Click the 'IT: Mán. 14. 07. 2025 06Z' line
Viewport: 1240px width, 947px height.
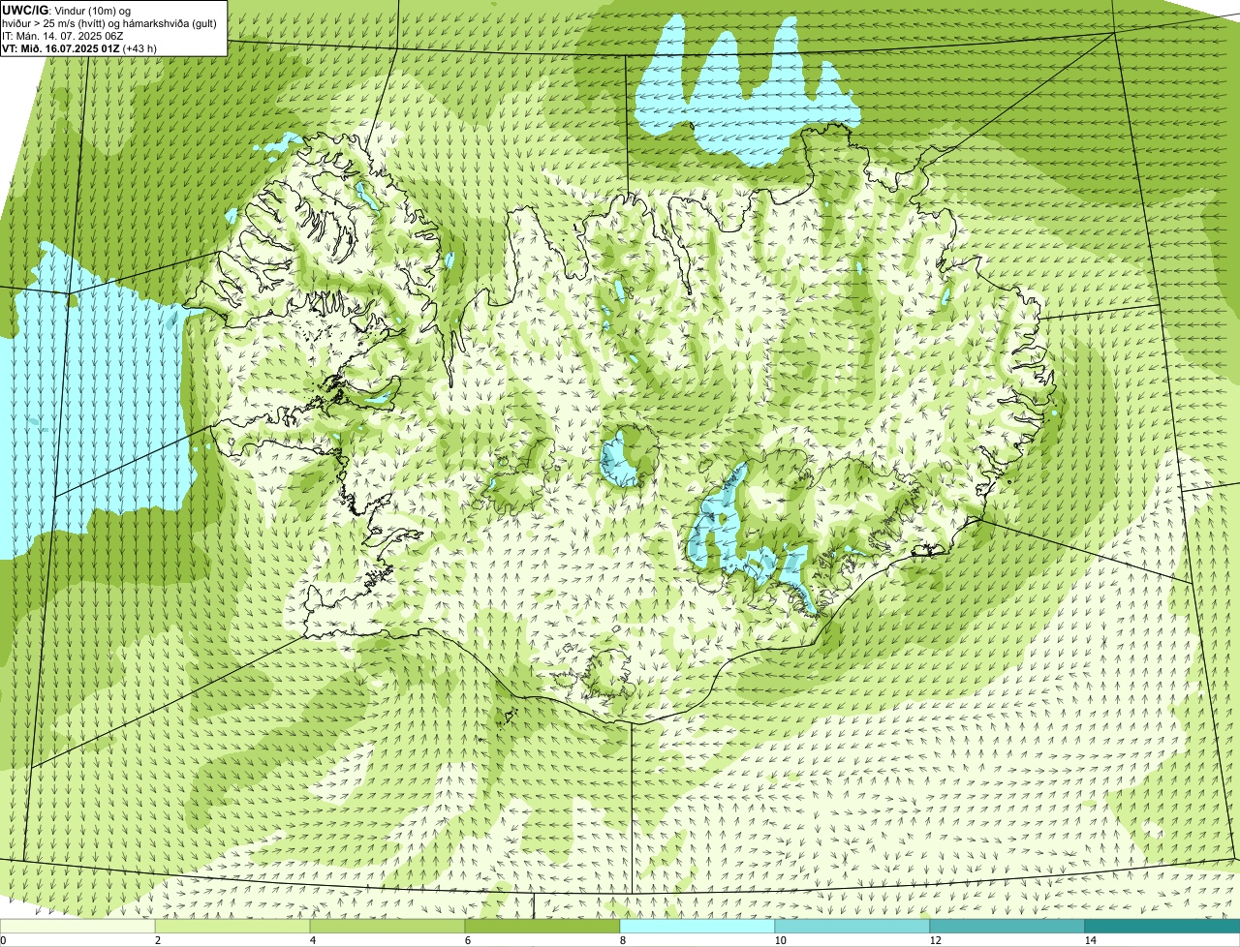(x=63, y=36)
